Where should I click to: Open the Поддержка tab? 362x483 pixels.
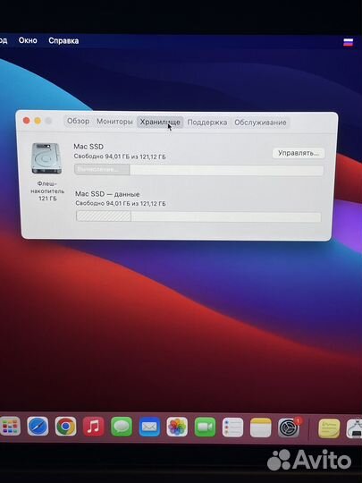point(207,123)
